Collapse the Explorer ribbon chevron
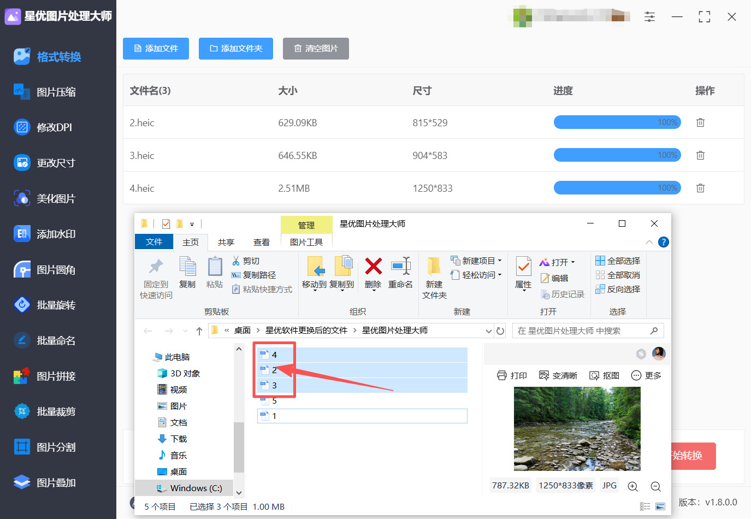This screenshot has height=519, width=751. pyautogui.click(x=649, y=242)
